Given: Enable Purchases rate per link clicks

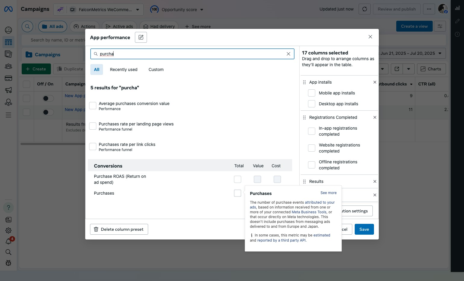Looking at the screenshot, I should (x=93, y=147).
